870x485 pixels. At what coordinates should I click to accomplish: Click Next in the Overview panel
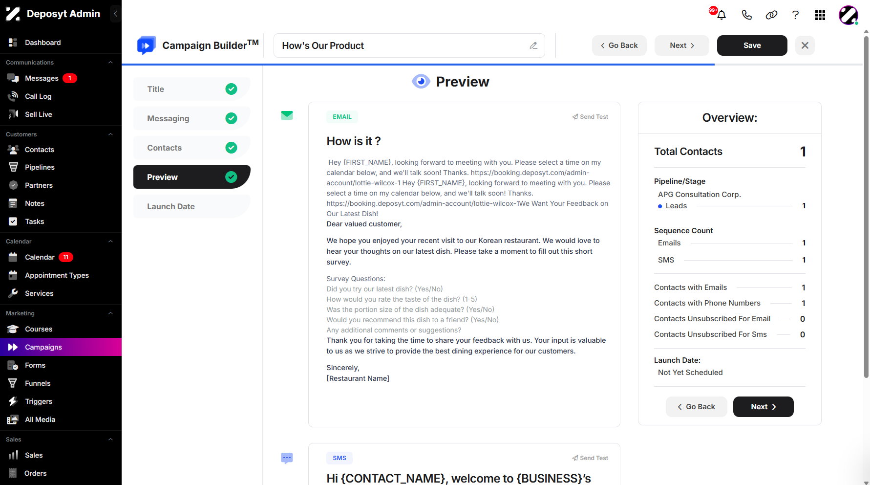[x=763, y=407]
